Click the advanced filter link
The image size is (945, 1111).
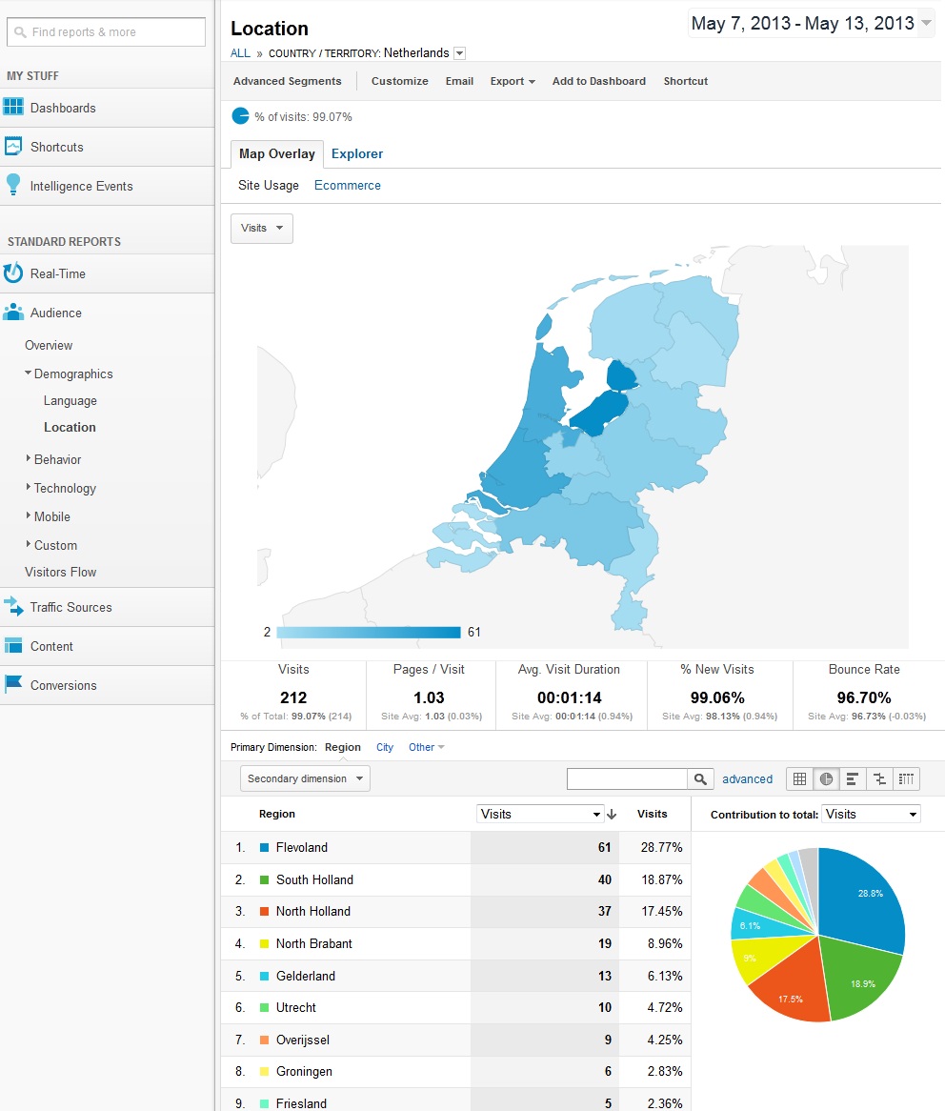tap(747, 779)
